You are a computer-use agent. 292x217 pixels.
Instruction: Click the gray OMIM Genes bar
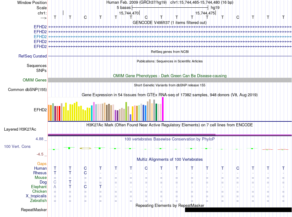pos(170,80)
